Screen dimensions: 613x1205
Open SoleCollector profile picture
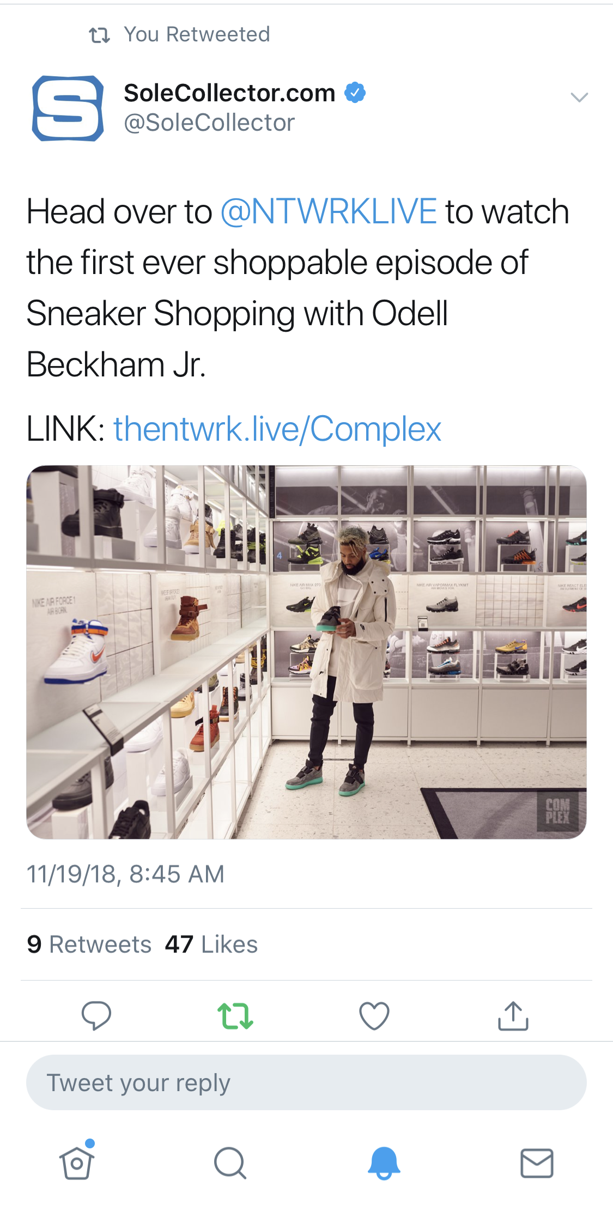68,108
